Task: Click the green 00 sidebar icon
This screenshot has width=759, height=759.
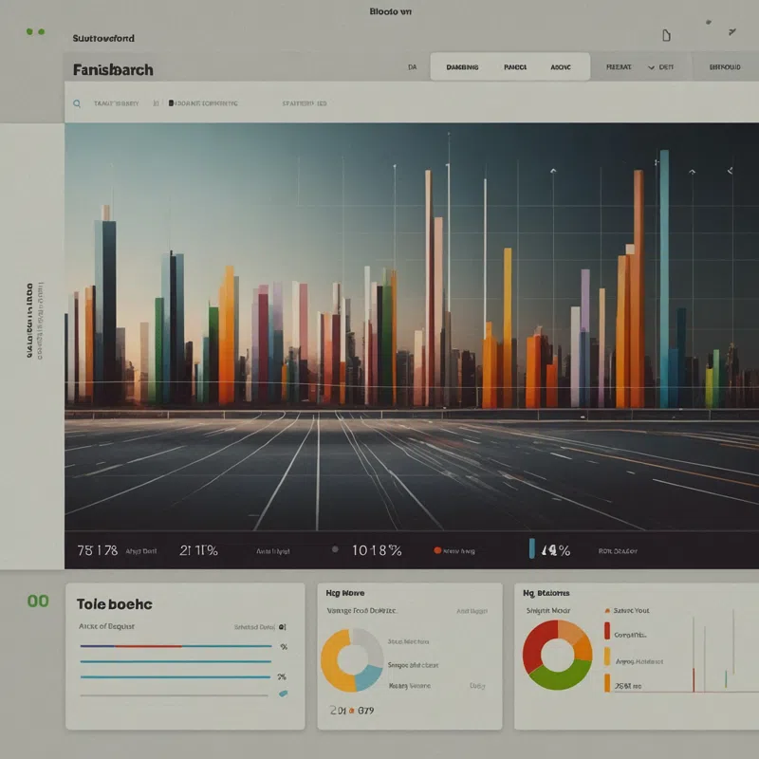Action: (x=38, y=601)
